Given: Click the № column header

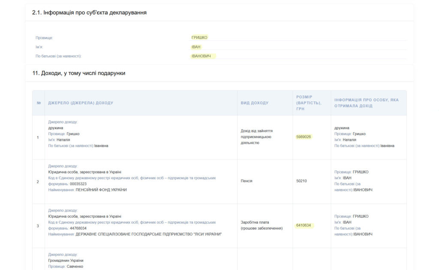Looking at the screenshot, I should [39, 103].
